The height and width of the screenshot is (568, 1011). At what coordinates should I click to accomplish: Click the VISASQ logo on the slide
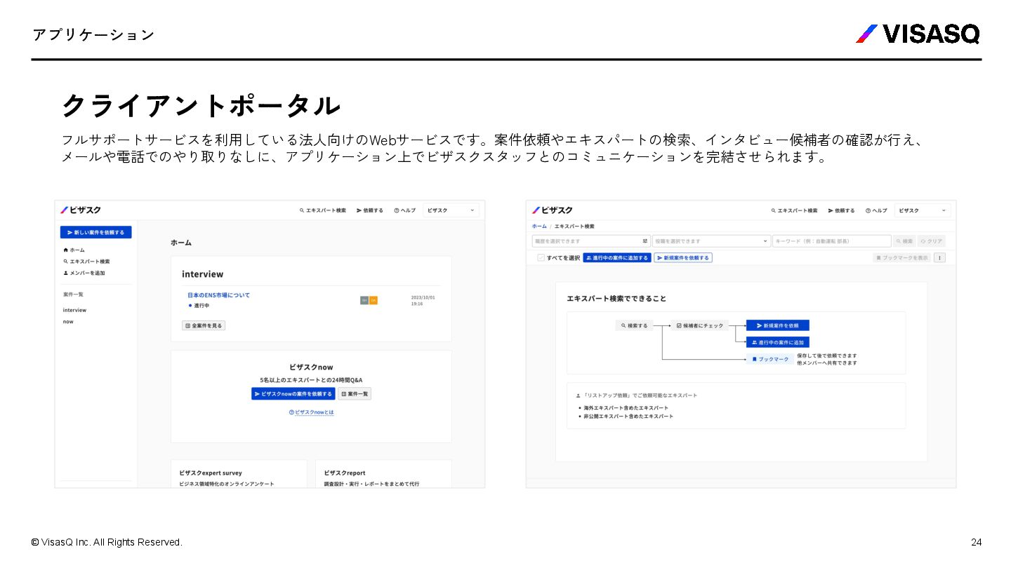tap(917, 34)
